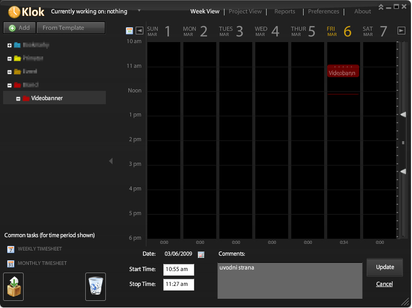412x308 pixels.
Task: Select the blue folder project icon
Action: pos(17,45)
